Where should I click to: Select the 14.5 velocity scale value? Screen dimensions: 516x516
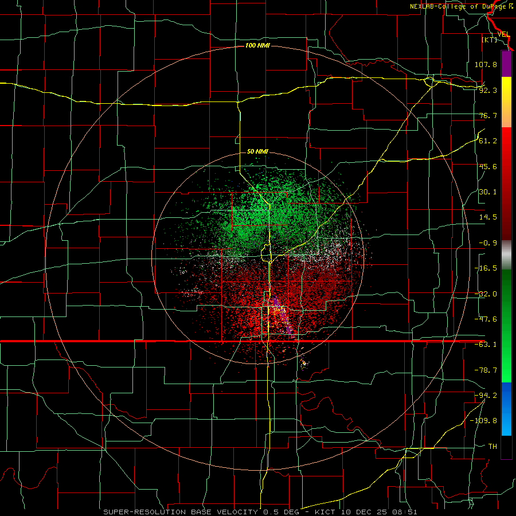point(488,217)
